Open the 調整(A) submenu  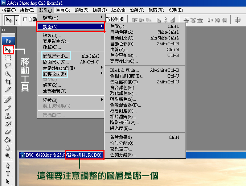(x=71, y=26)
